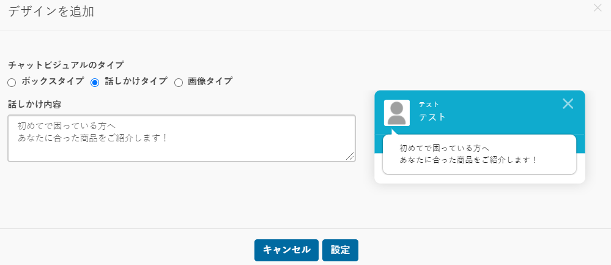Focus the 話しかけ内容 text area

pos(182,138)
